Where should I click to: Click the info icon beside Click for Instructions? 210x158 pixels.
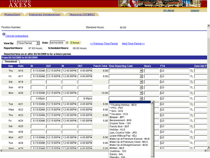(4, 34)
